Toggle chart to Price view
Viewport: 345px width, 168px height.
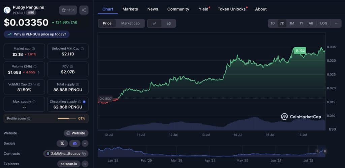point(107,23)
